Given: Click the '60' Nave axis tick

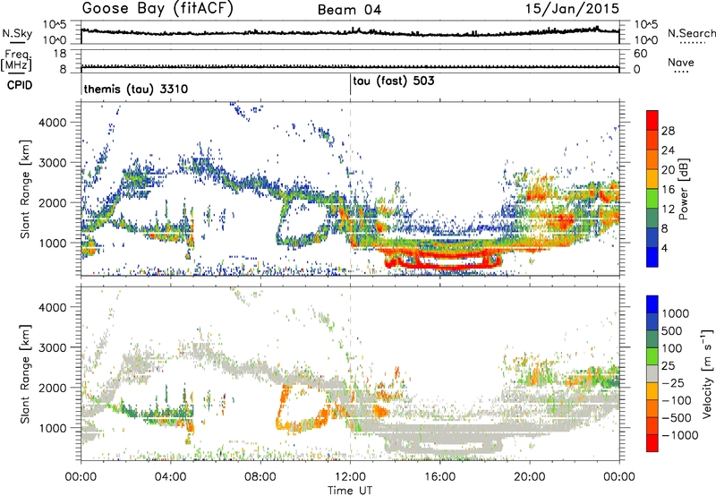Looking at the screenshot, I should coord(640,54).
